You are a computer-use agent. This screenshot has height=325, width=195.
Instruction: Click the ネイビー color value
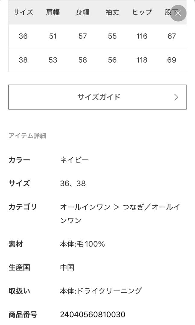(x=74, y=160)
